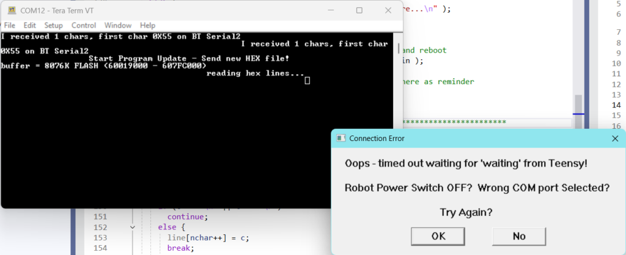
Task: Open the File menu in Tera Term
Action: point(10,26)
